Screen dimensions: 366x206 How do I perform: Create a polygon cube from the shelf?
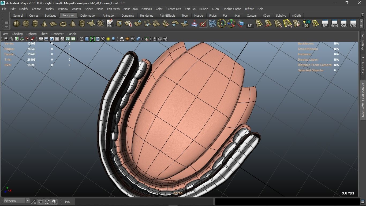tap(26, 24)
